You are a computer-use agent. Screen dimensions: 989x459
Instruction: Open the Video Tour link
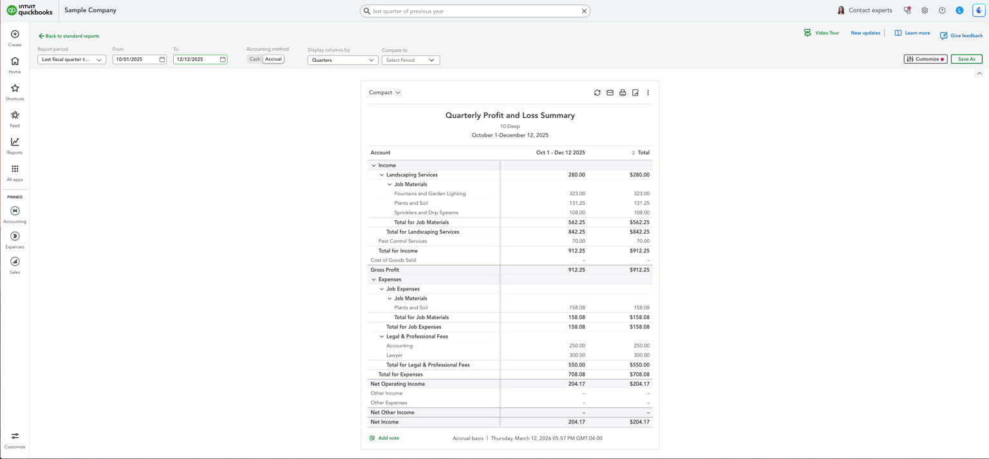pyautogui.click(x=821, y=33)
